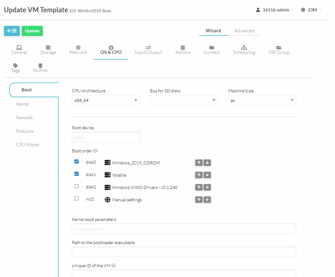The width and height of the screenshot is (335, 277).
Task: Switch to Advanced mode
Action: point(244,31)
